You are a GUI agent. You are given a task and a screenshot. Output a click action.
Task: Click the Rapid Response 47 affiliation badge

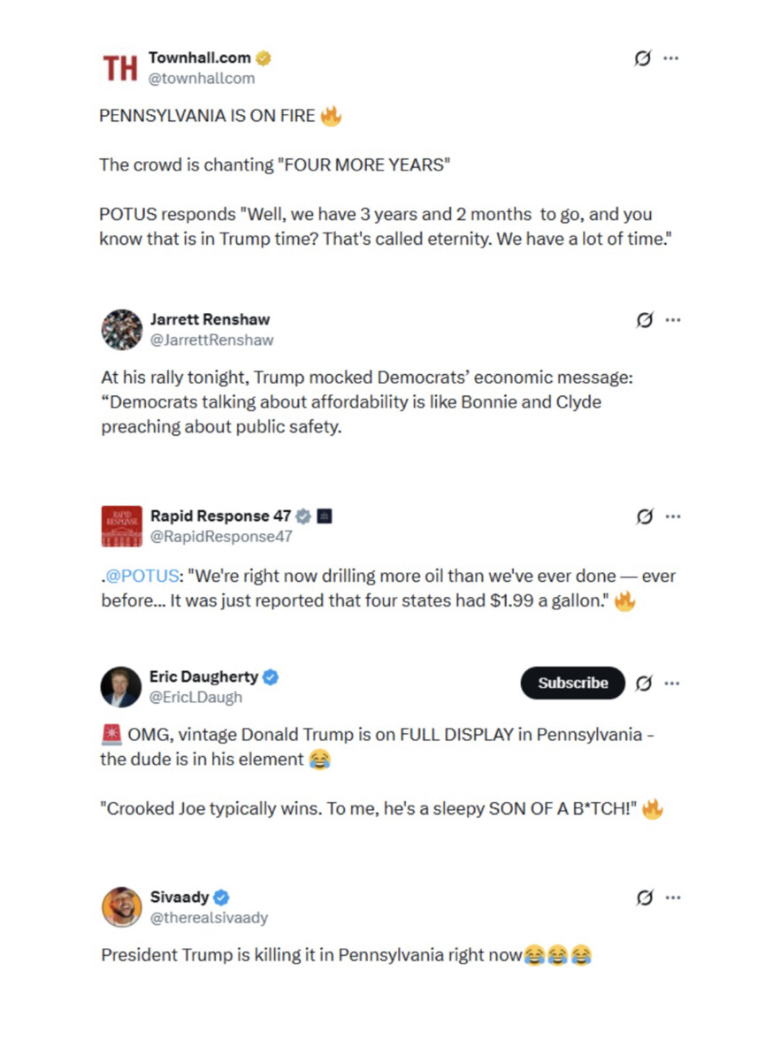click(325, 516)
